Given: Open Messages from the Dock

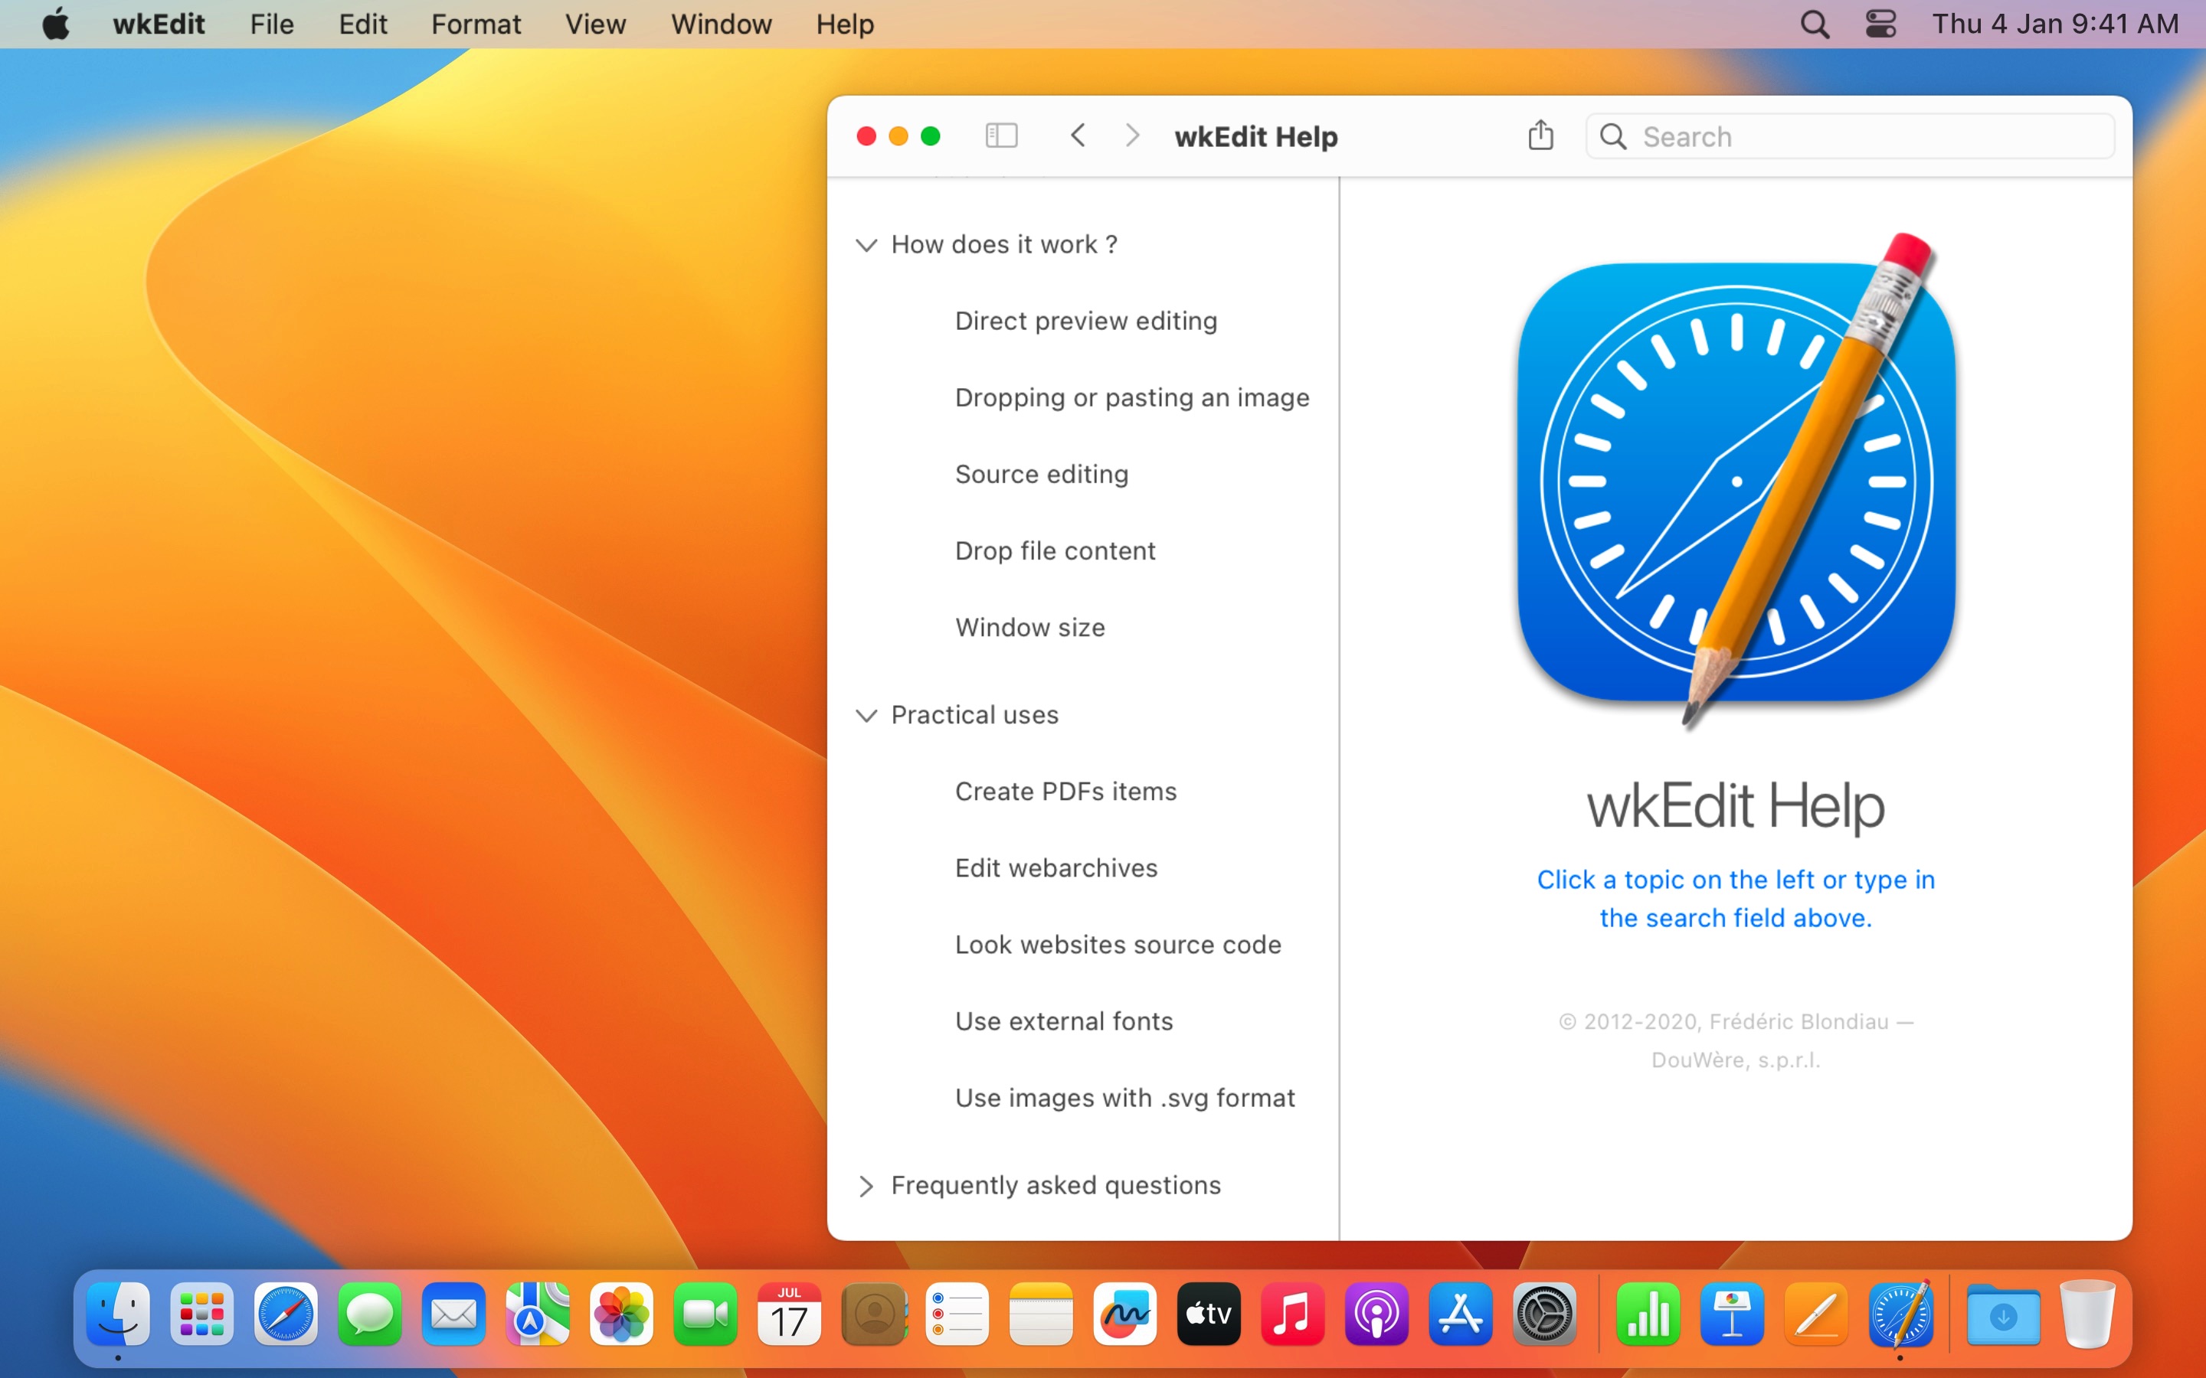Looking at the screenshot, I should click(x=370, y=1314).
